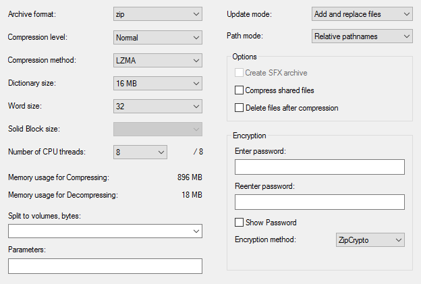421x284 pixels.
Task: Expand the Path mode combo box
Action: [x=362, y=36]
